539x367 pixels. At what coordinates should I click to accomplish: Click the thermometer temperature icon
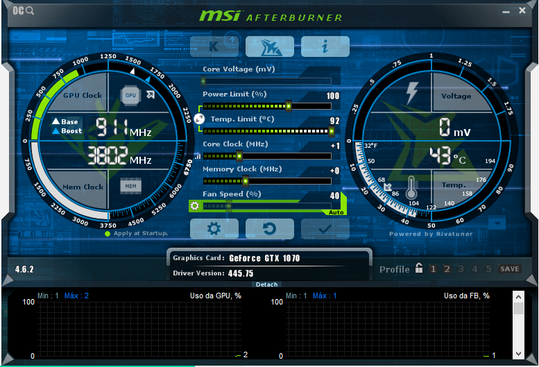tap(411, 187)
